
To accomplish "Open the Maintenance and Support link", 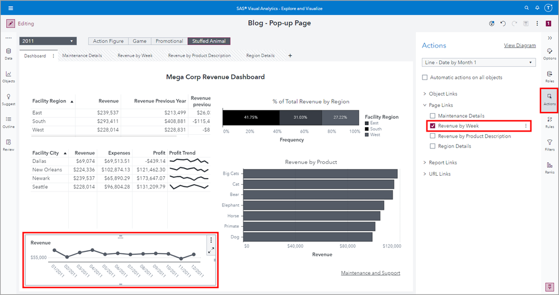I will tap(370, 273).
